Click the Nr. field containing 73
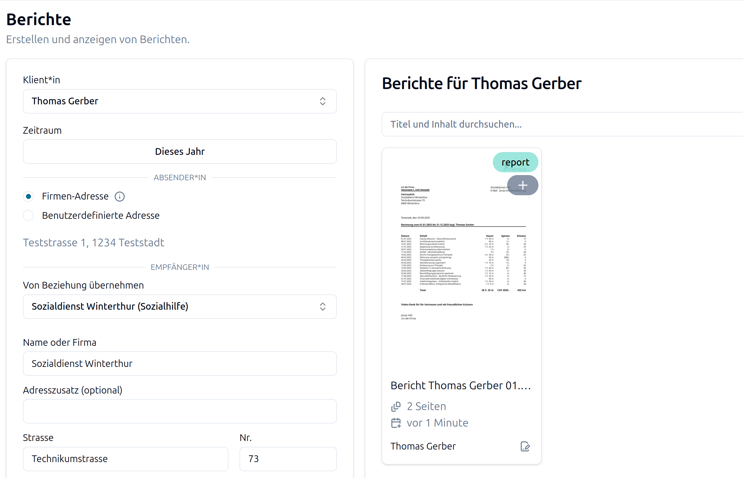This screenshot has width=743, height=478. click(x=288, y=459)
